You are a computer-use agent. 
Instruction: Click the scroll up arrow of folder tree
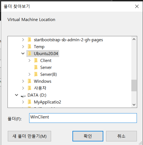point(134,39)
